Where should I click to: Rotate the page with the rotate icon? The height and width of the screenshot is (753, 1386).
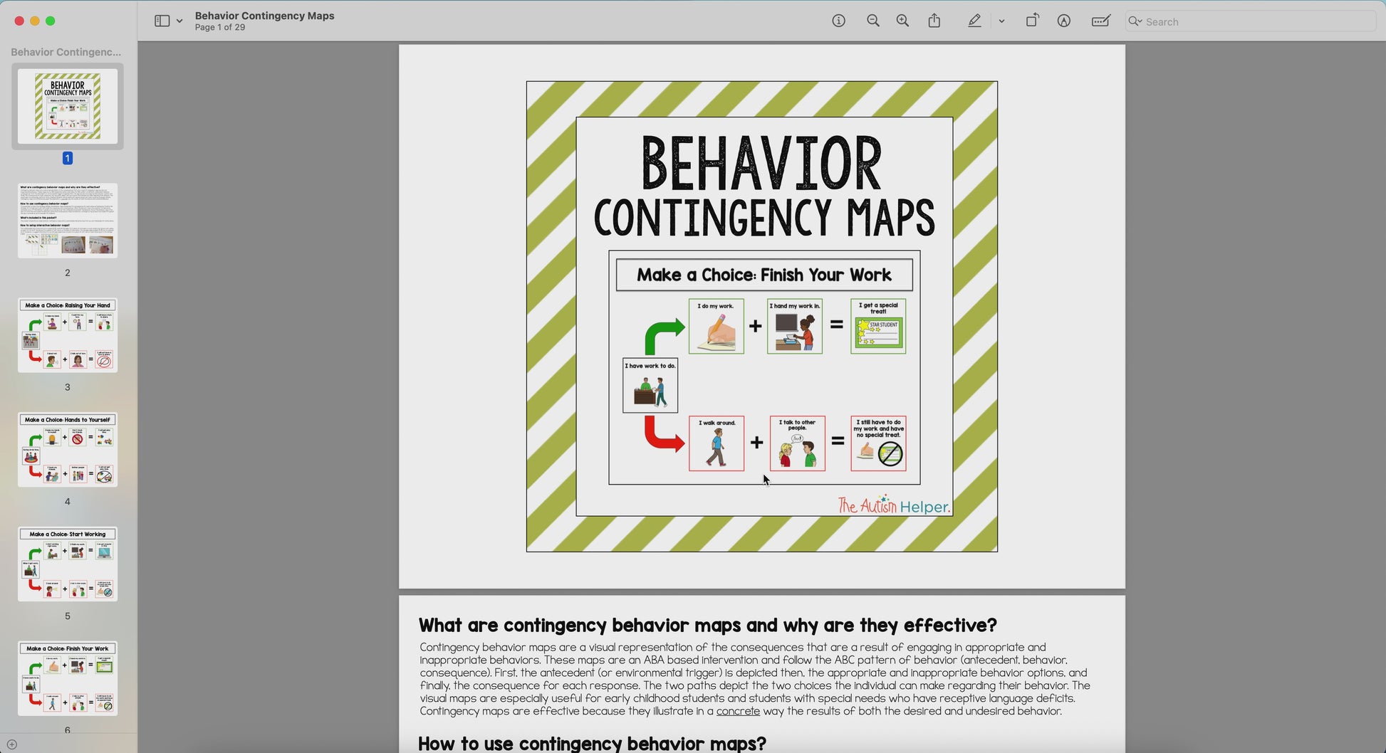pos(1032,21)
